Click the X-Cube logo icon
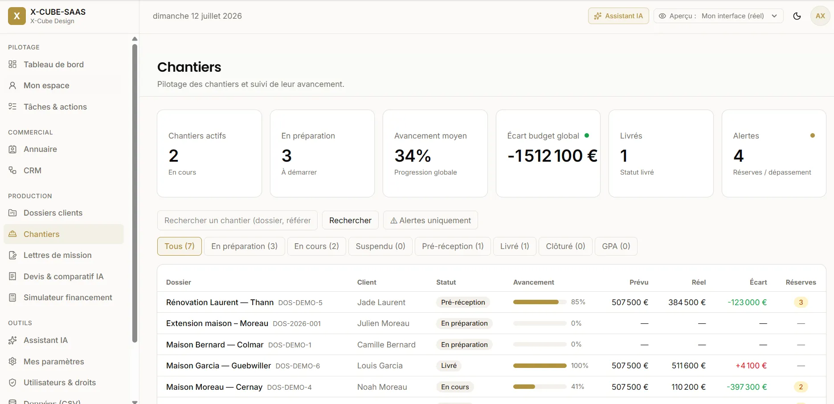Viewport: 834px width, 404px height. click(x=17, y=16)
